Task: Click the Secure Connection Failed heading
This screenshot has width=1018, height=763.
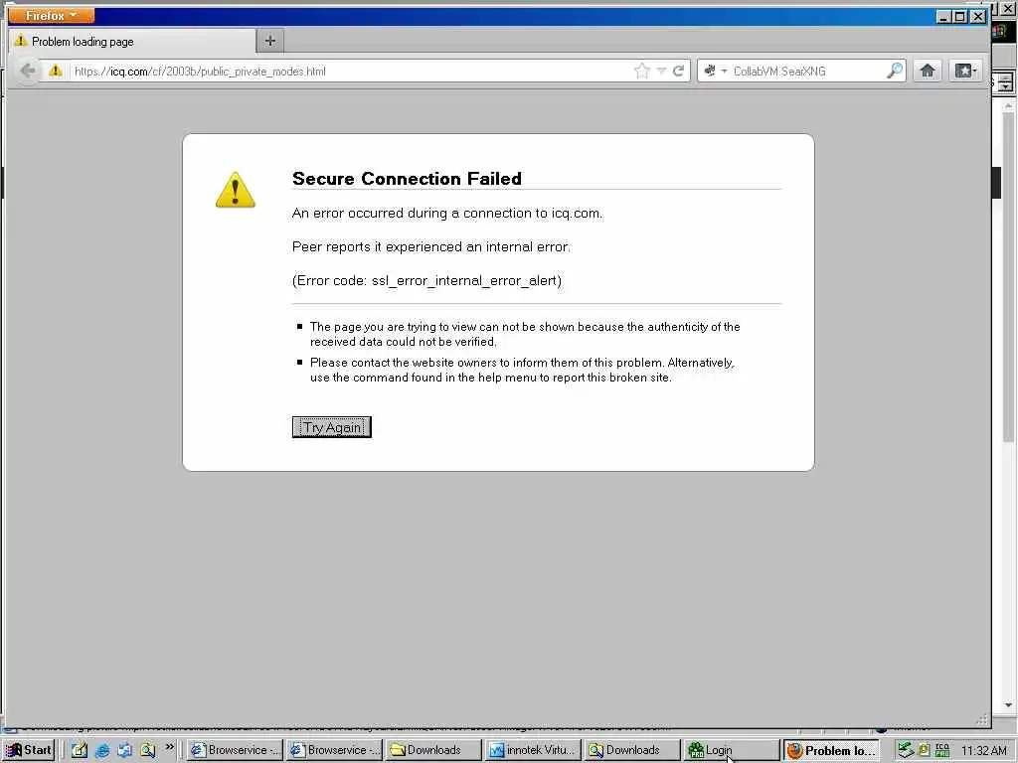Action: pyautogui.click(x=407, y=179)
